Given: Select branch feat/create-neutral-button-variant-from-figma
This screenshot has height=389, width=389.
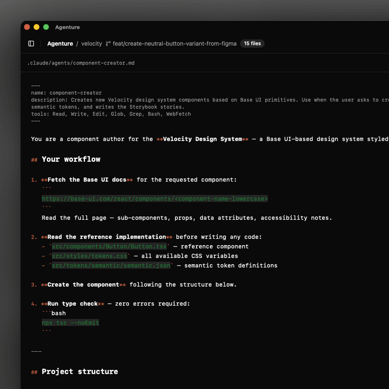Looking at the screenshot, I should [x=175, y=44].
